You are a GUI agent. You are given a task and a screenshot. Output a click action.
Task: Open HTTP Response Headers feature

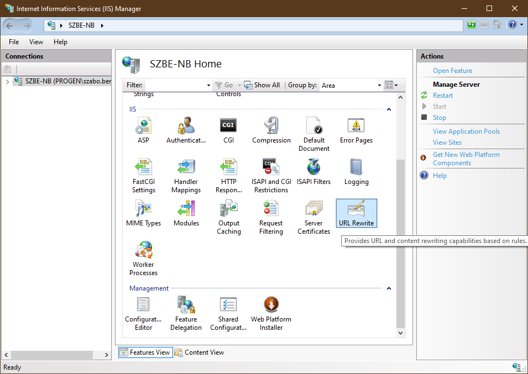click(229, 176)
